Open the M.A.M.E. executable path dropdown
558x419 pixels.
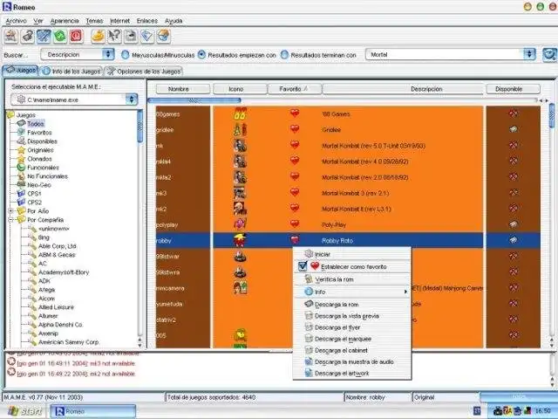pos(132,100)
